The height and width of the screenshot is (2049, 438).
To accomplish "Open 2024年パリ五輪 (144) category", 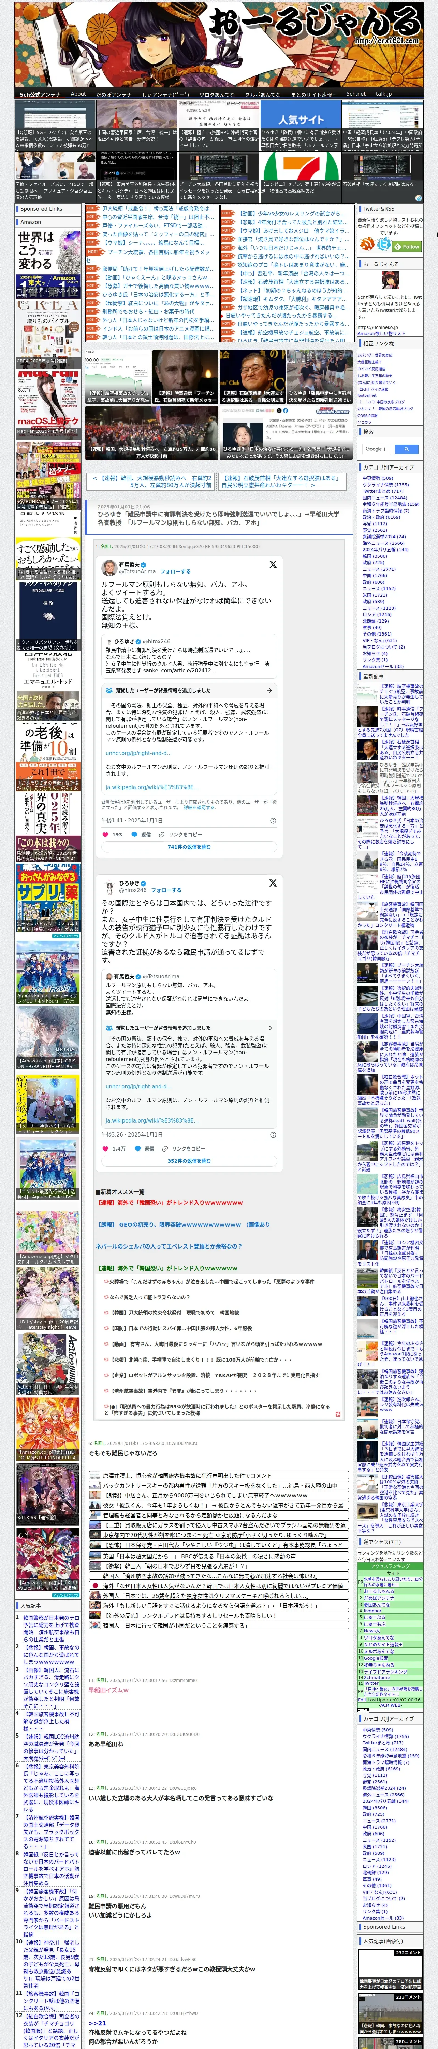I will pos(385,549).
